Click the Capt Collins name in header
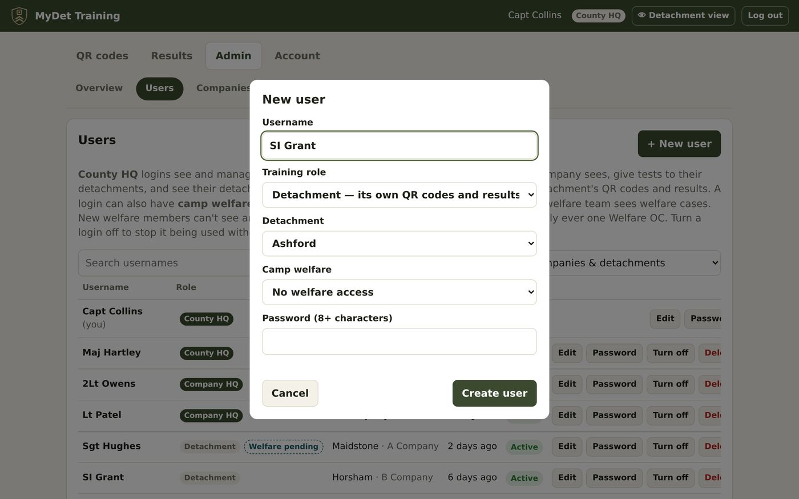 535,15
